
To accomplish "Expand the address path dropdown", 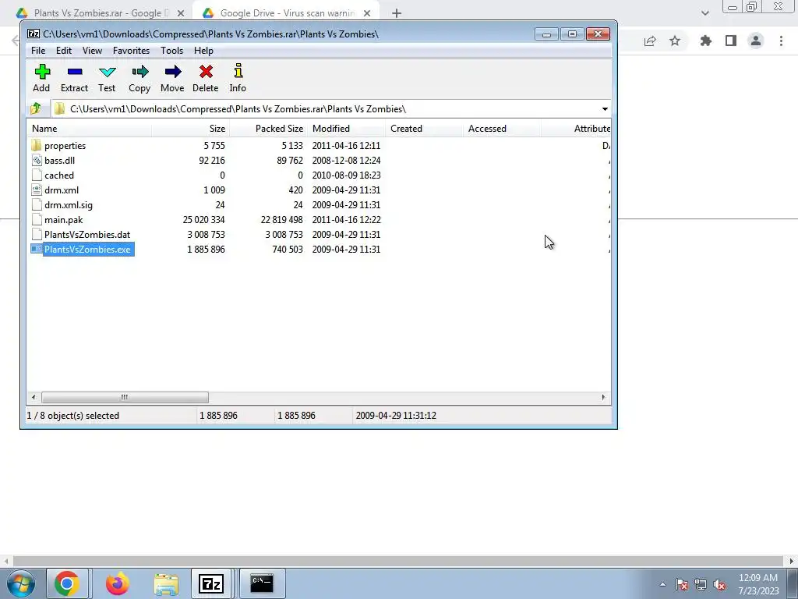I will pyautogui.click(x=605, y=109).
